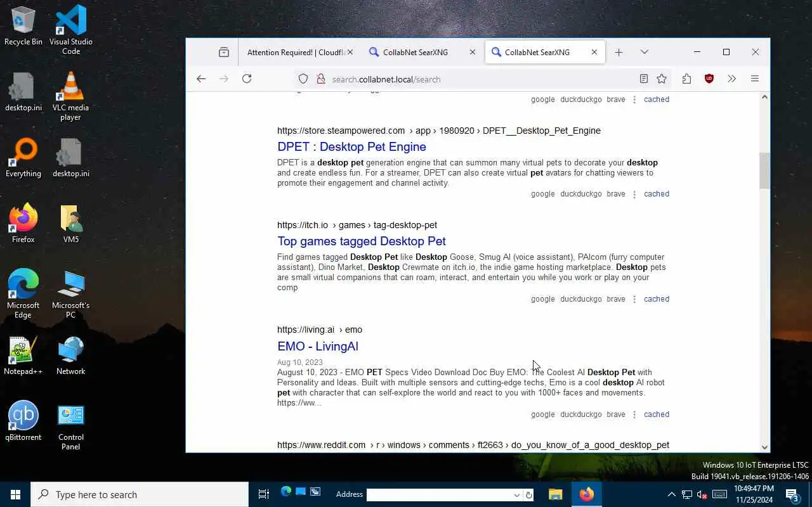Bookmark this page with the star icon
The width and height of the screenshot is (812, 507).
coord(662,79)
